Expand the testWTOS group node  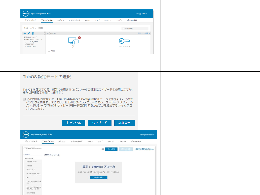point(25,44)
